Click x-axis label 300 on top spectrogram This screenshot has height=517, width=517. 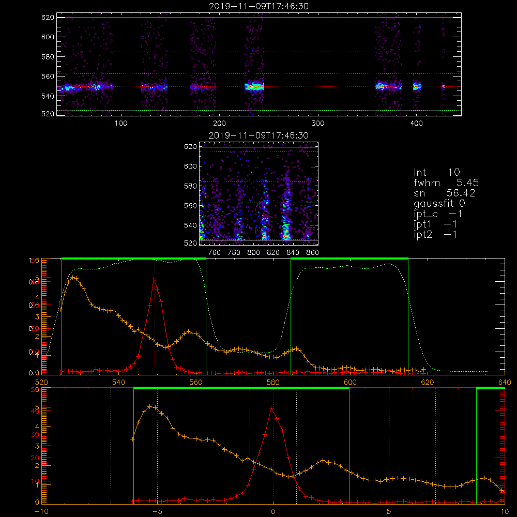(317, 123)
